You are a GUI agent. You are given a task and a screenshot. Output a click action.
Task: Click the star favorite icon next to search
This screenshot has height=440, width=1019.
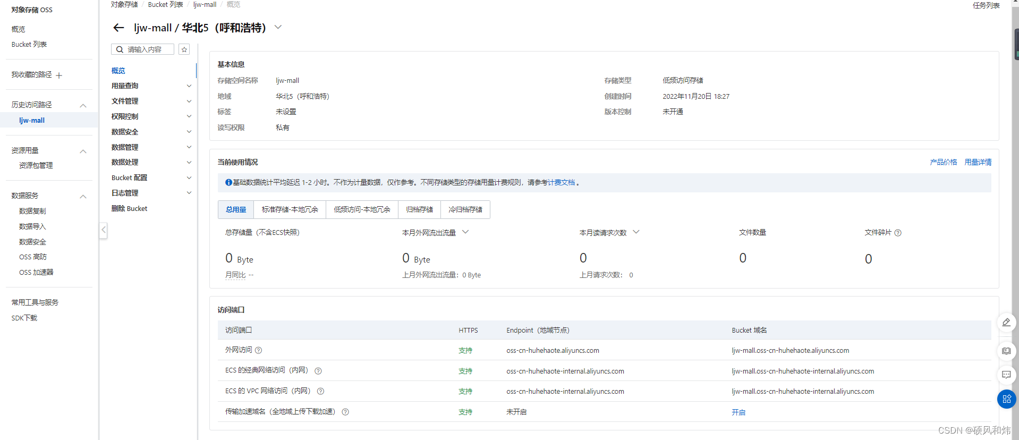click(184, 49)
